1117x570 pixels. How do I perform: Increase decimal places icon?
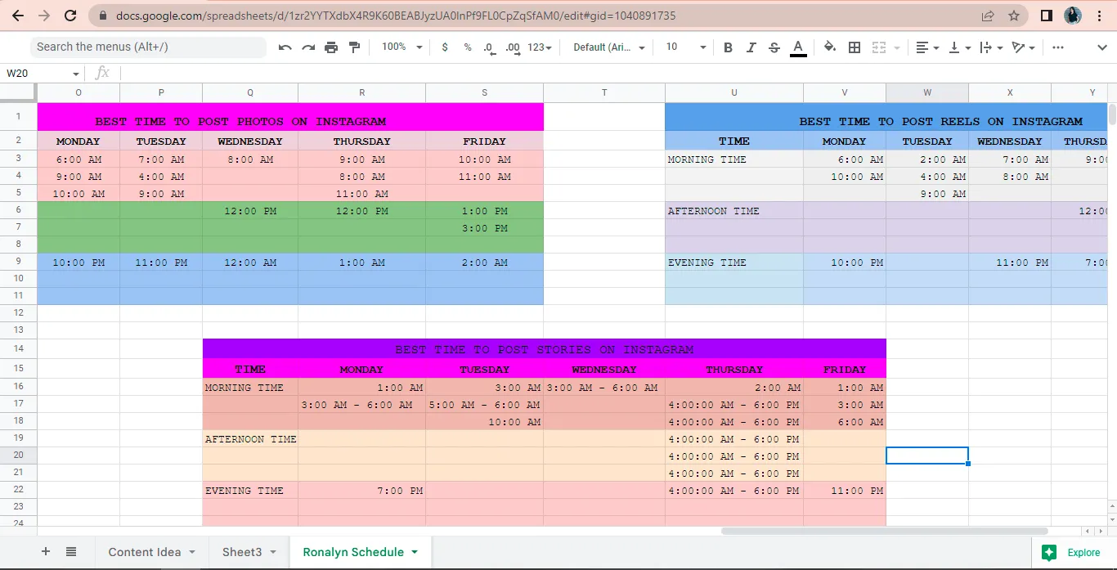click(513, 47)
